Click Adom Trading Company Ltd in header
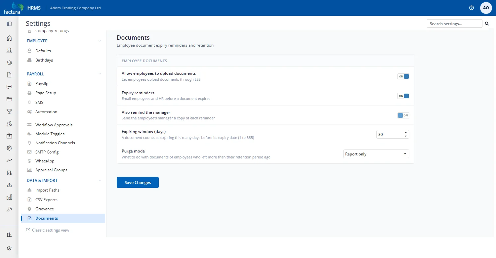Image resolution: width=496 pixels, height=258 pixels. pos(75,8)
